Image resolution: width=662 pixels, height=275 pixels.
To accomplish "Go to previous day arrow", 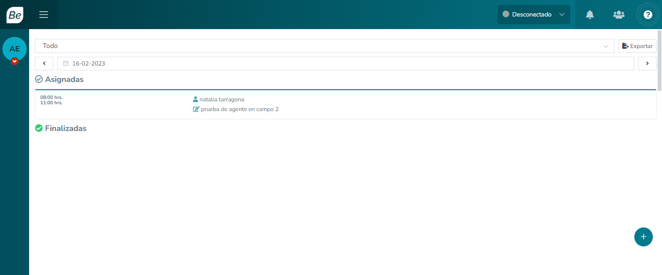I will pos(44,64).
